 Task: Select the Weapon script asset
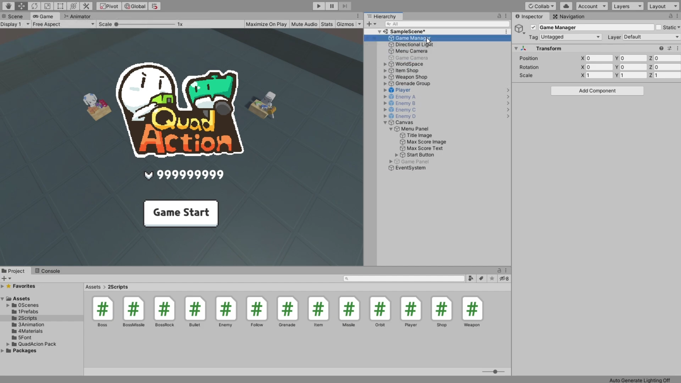pos(472,312)
